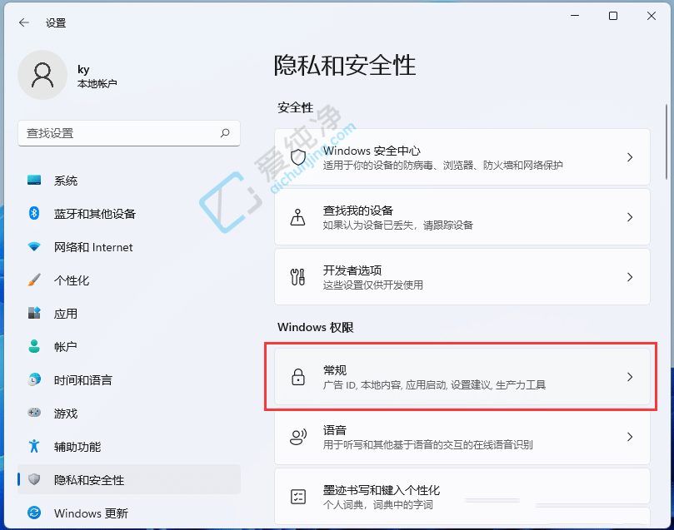Maximize the 设置 window

pyautogui.click(x=613, y=16)
